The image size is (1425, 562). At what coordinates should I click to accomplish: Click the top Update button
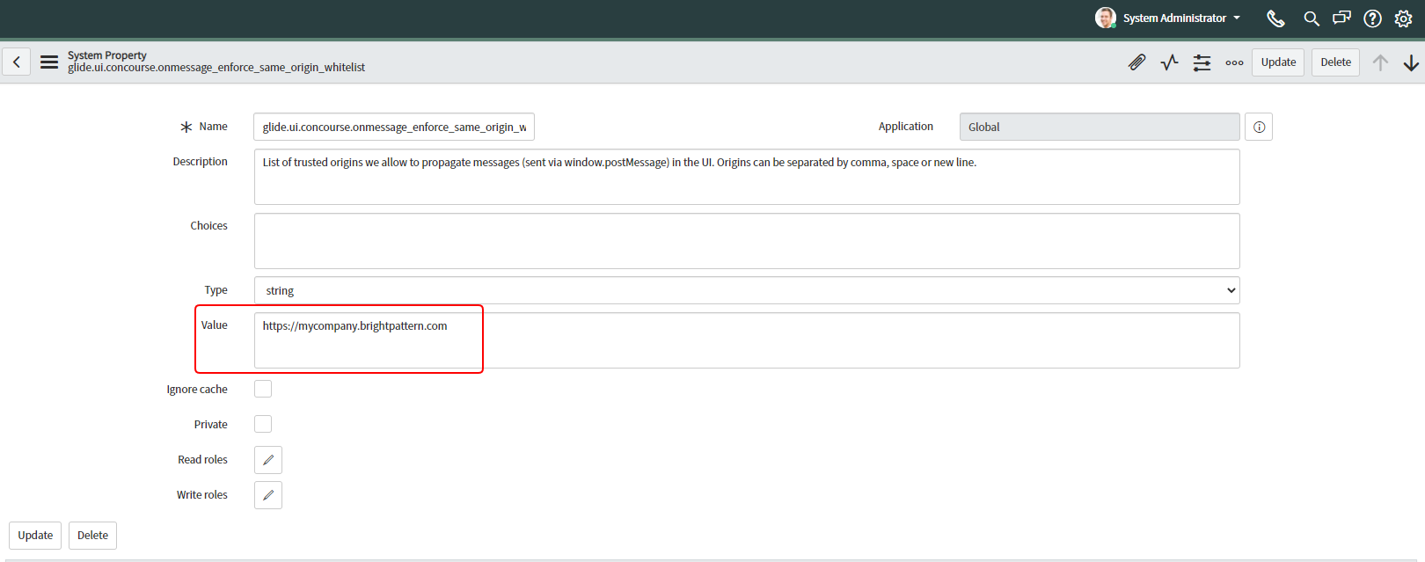click(x=1278, y=62)
